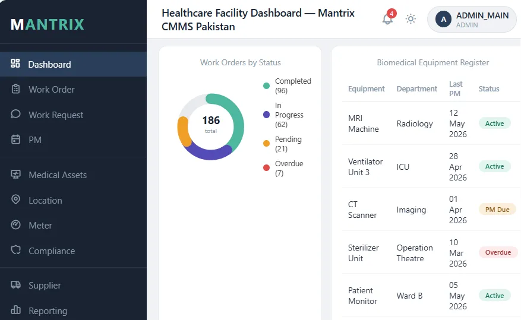521x320 pixels.
Task: Click the Active badge for Patient Monitor
Action: pos(494,296)
